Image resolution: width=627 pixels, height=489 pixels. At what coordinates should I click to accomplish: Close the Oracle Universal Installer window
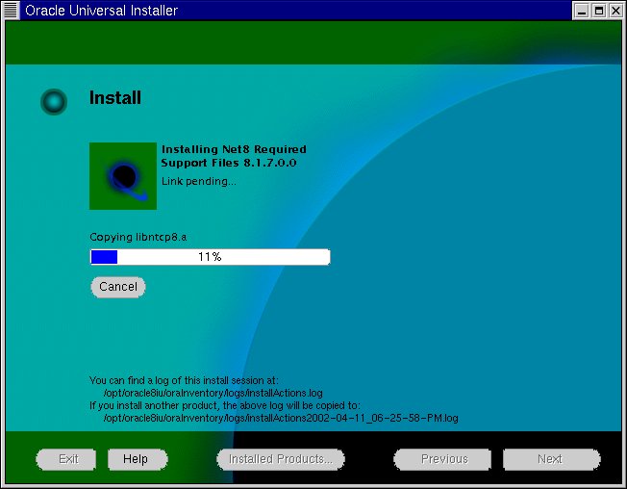(615, 11)
